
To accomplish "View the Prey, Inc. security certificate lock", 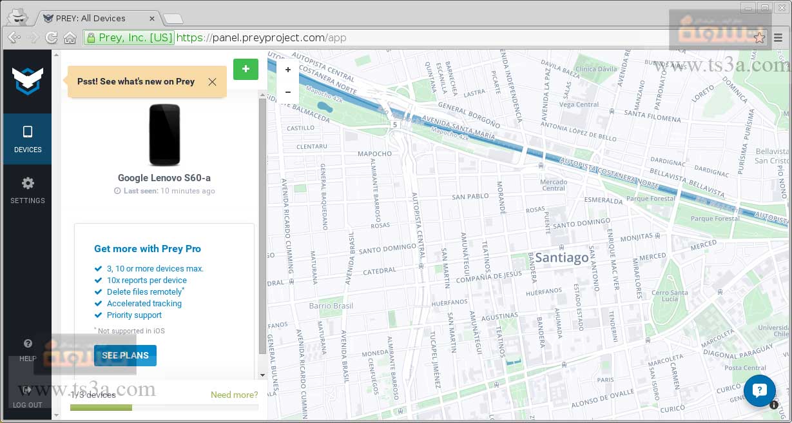I will click(91, 38).
